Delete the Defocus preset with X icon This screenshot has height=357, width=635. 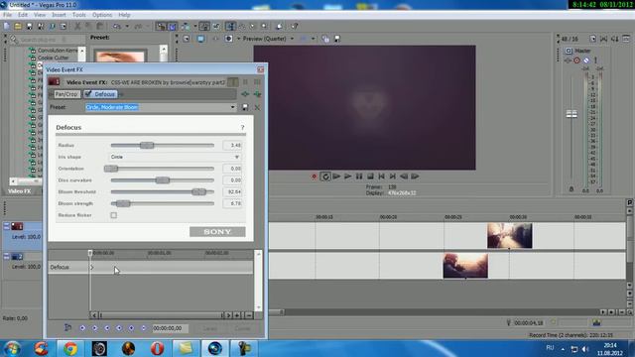(257, 107)
